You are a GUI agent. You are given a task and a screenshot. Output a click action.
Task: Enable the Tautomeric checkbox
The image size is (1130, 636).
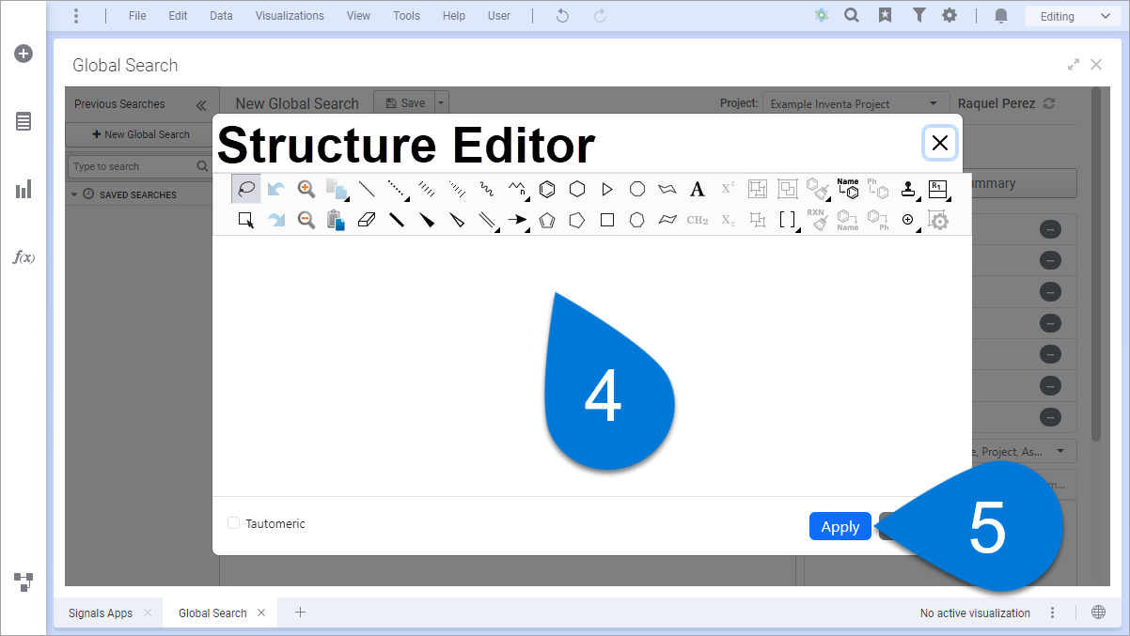point(234,523)
